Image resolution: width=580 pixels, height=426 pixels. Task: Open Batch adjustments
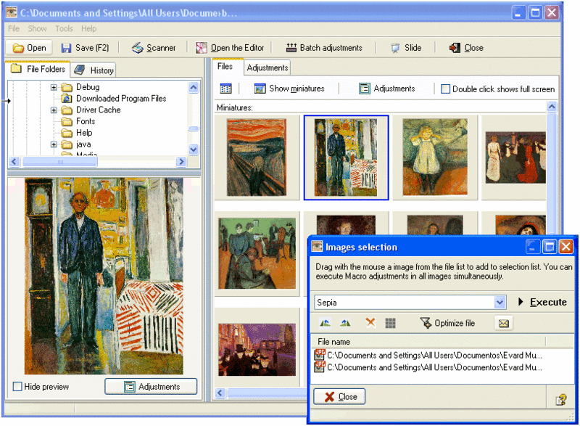324,48
